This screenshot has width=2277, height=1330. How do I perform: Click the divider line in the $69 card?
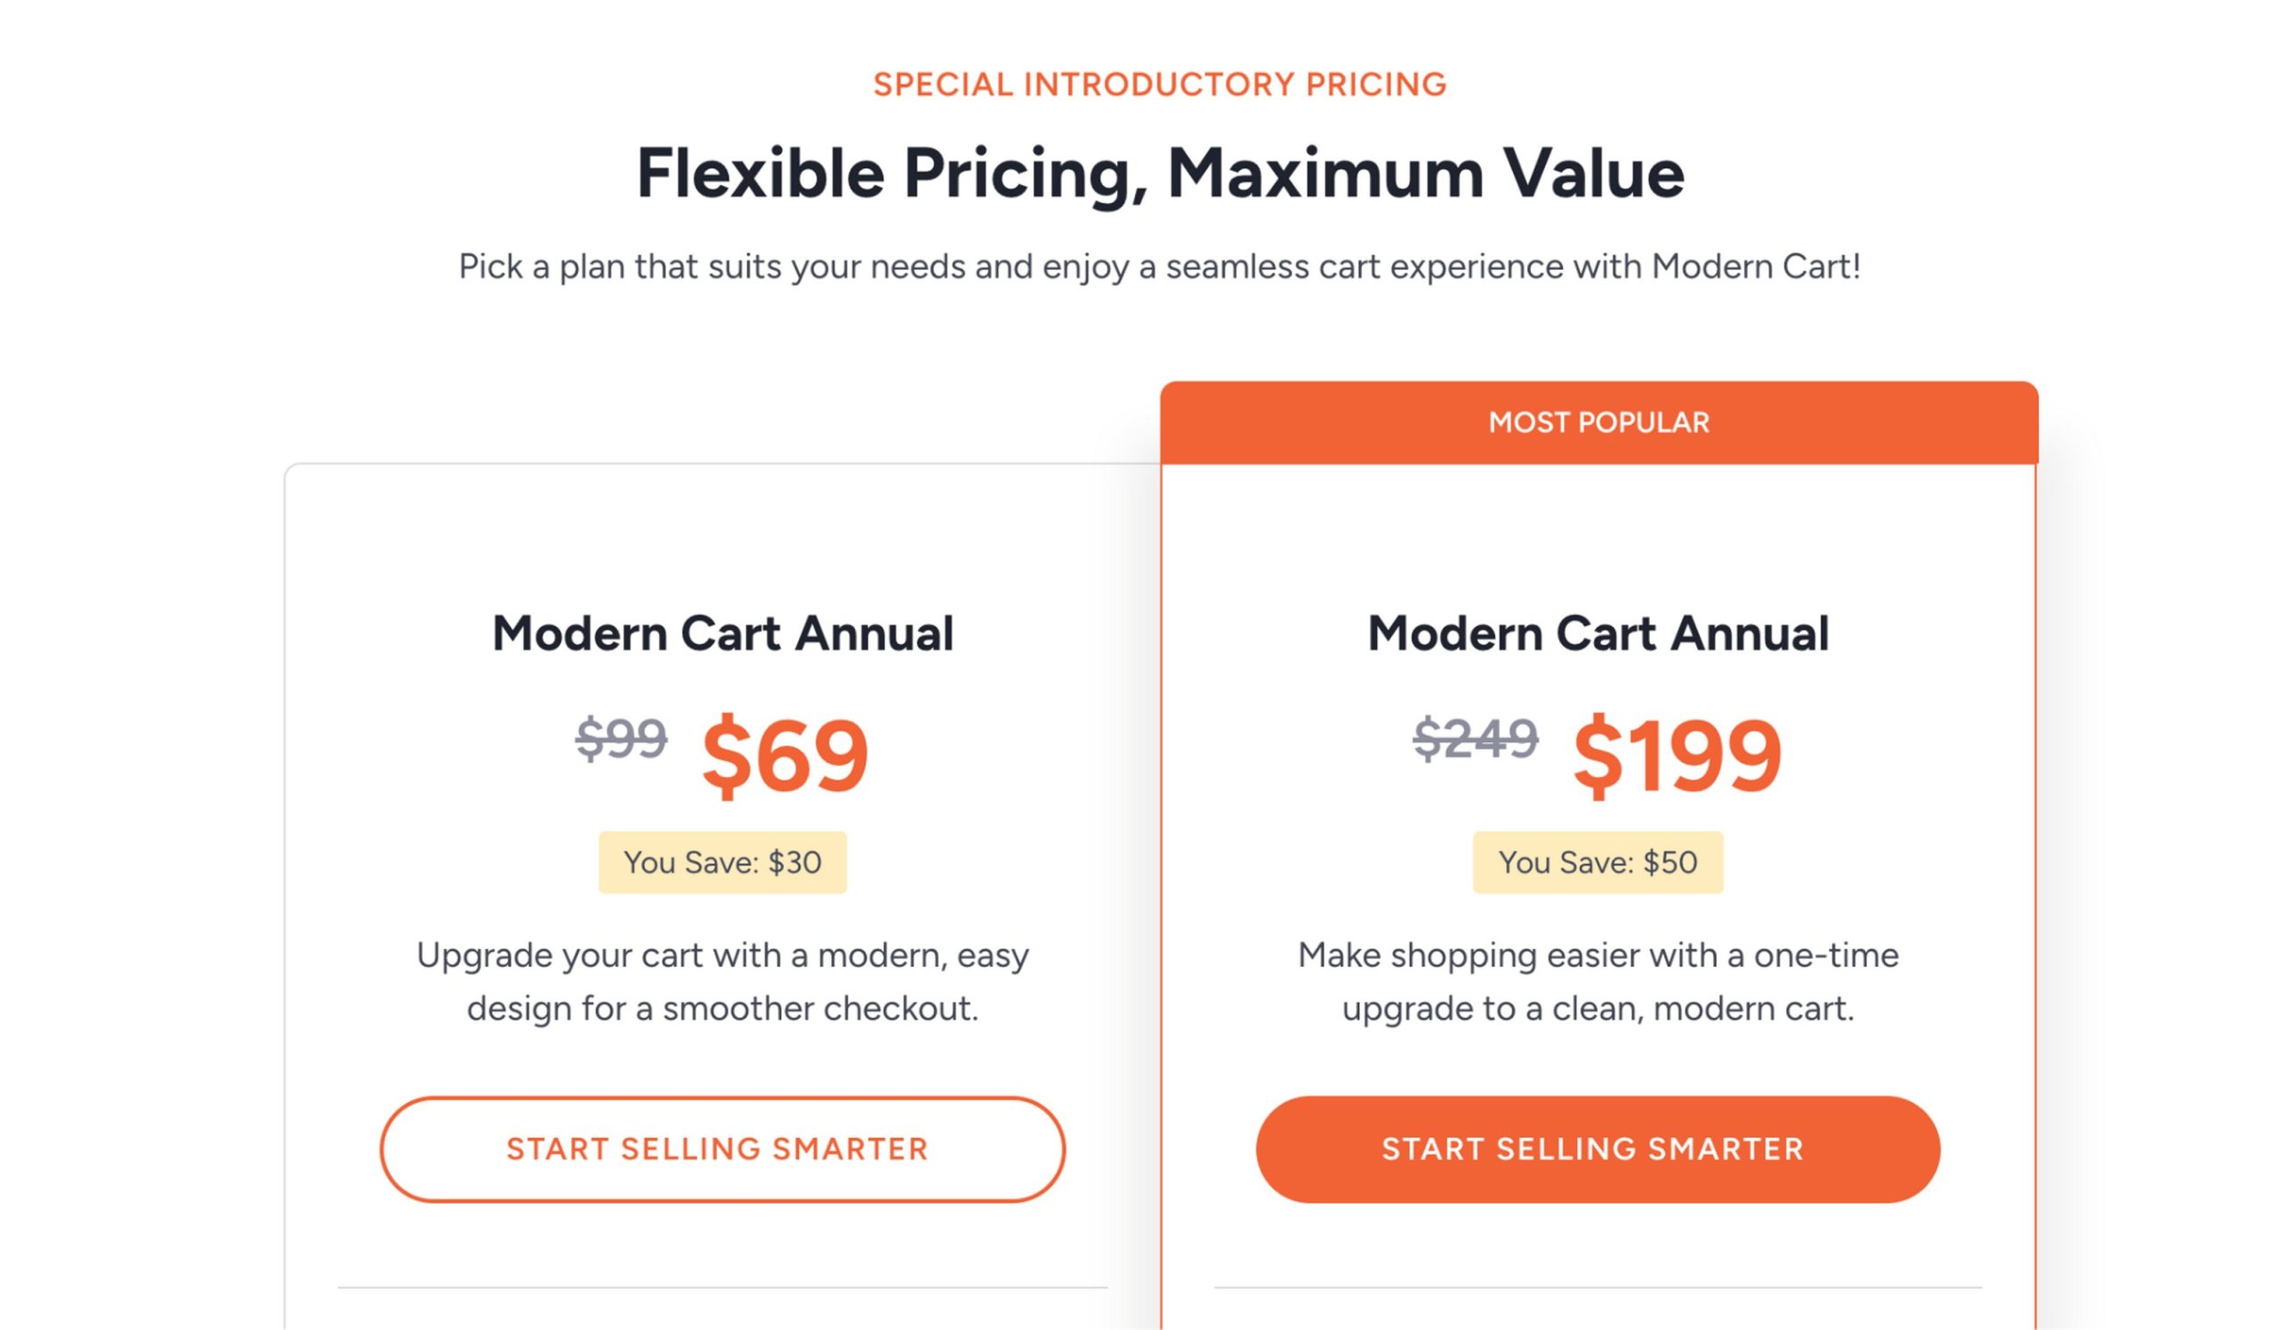[722, 1286]
